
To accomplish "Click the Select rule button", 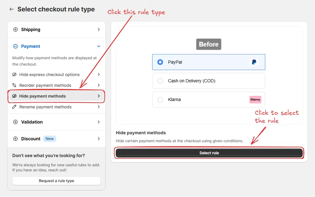I will point(209,153).
